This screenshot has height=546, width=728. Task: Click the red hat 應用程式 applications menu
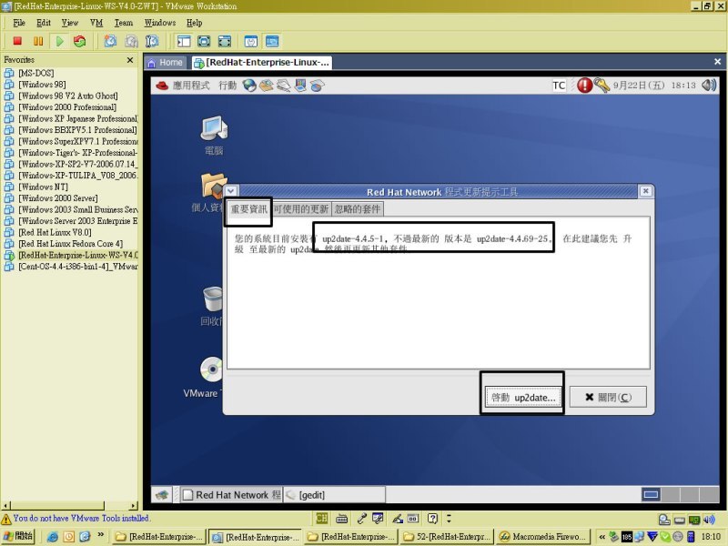(183, 86)
